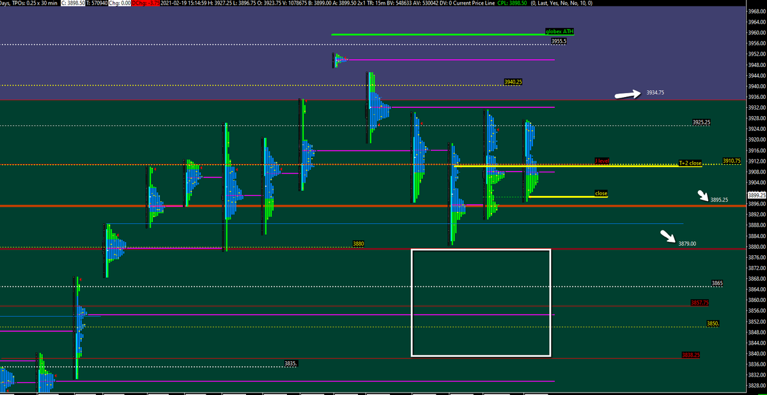Click the '3888.00' price axis label
Screen dimensions: 767x395
757,225
